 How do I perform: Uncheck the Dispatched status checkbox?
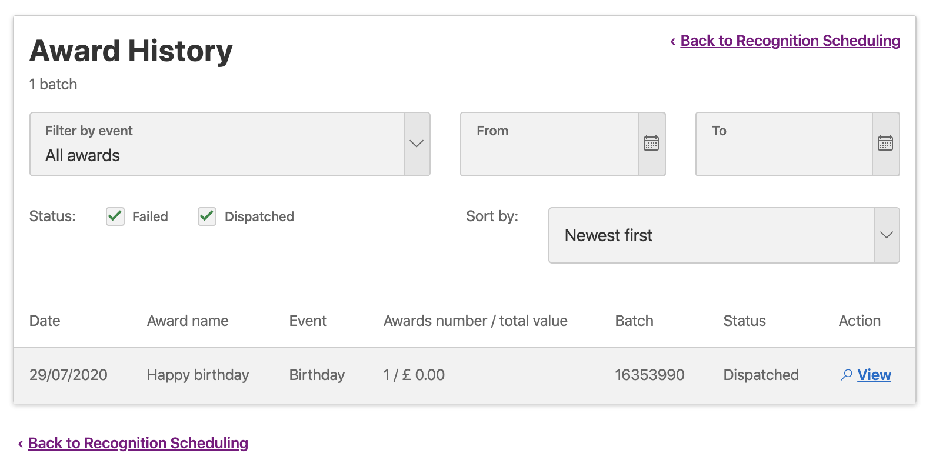coord(207,216)
